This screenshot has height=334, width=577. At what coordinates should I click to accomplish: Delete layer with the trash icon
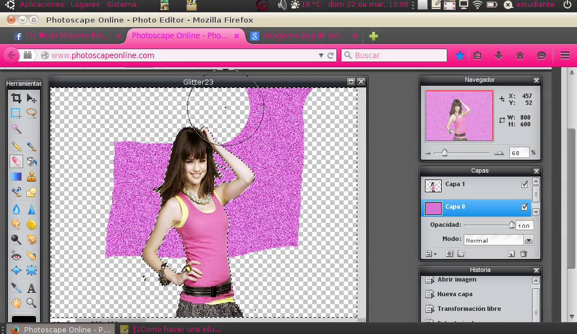pos(523,254)
